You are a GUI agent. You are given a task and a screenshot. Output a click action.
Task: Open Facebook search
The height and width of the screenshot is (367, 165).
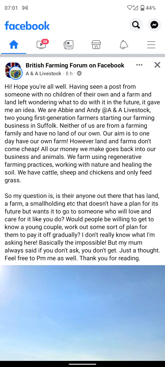(x=136, y=25)
